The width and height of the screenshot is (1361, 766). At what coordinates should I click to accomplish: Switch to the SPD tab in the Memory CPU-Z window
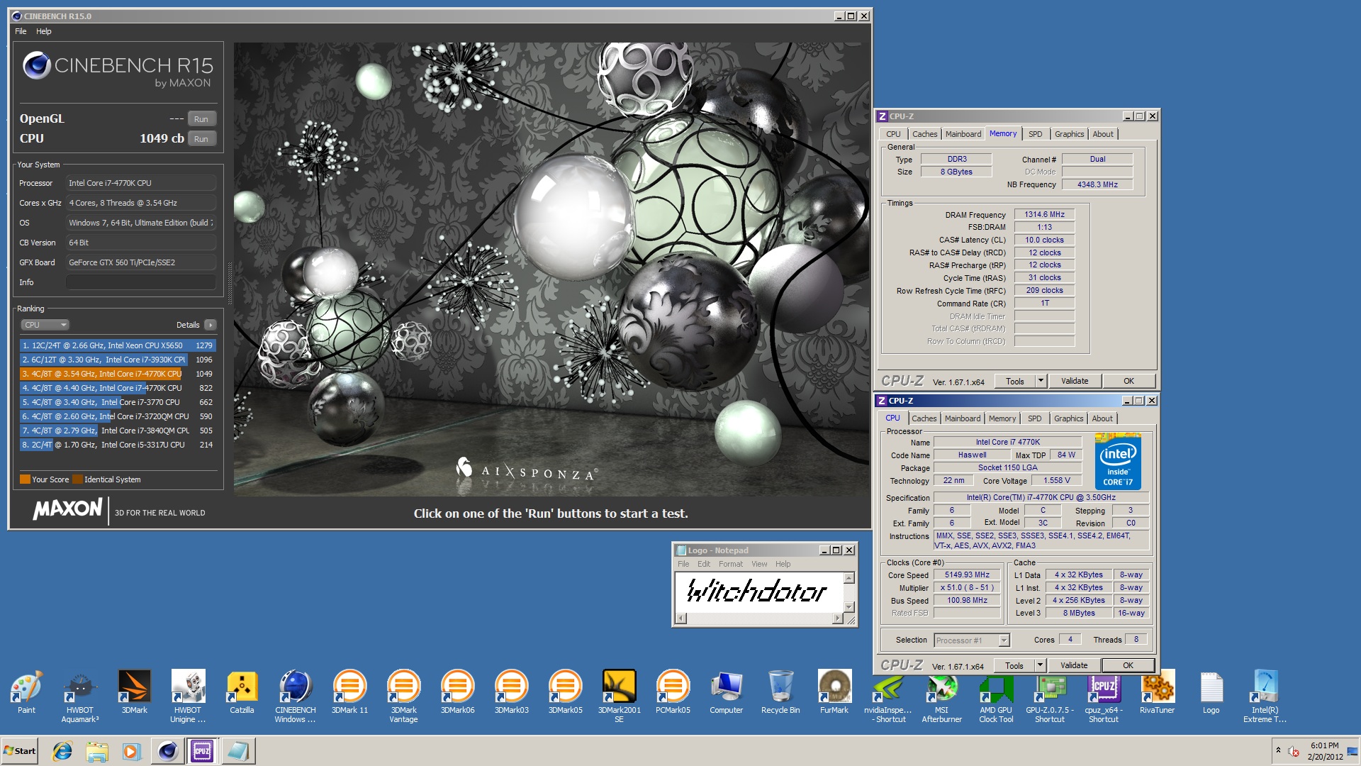click(x=1035, y=134)
